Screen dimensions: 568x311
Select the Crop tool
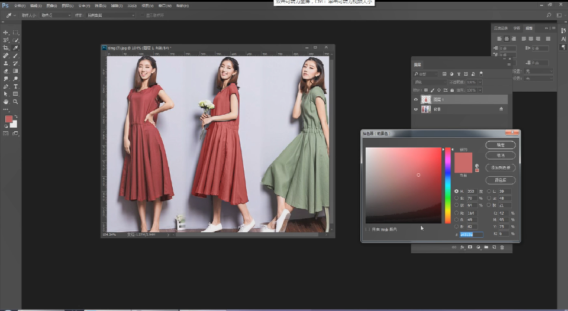(x=6, y=48)
